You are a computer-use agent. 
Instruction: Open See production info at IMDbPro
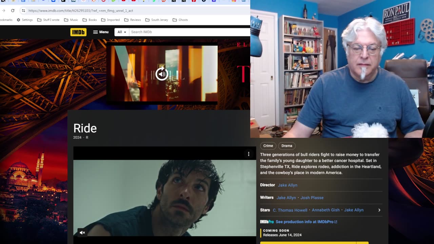click(x=306, y=222)
